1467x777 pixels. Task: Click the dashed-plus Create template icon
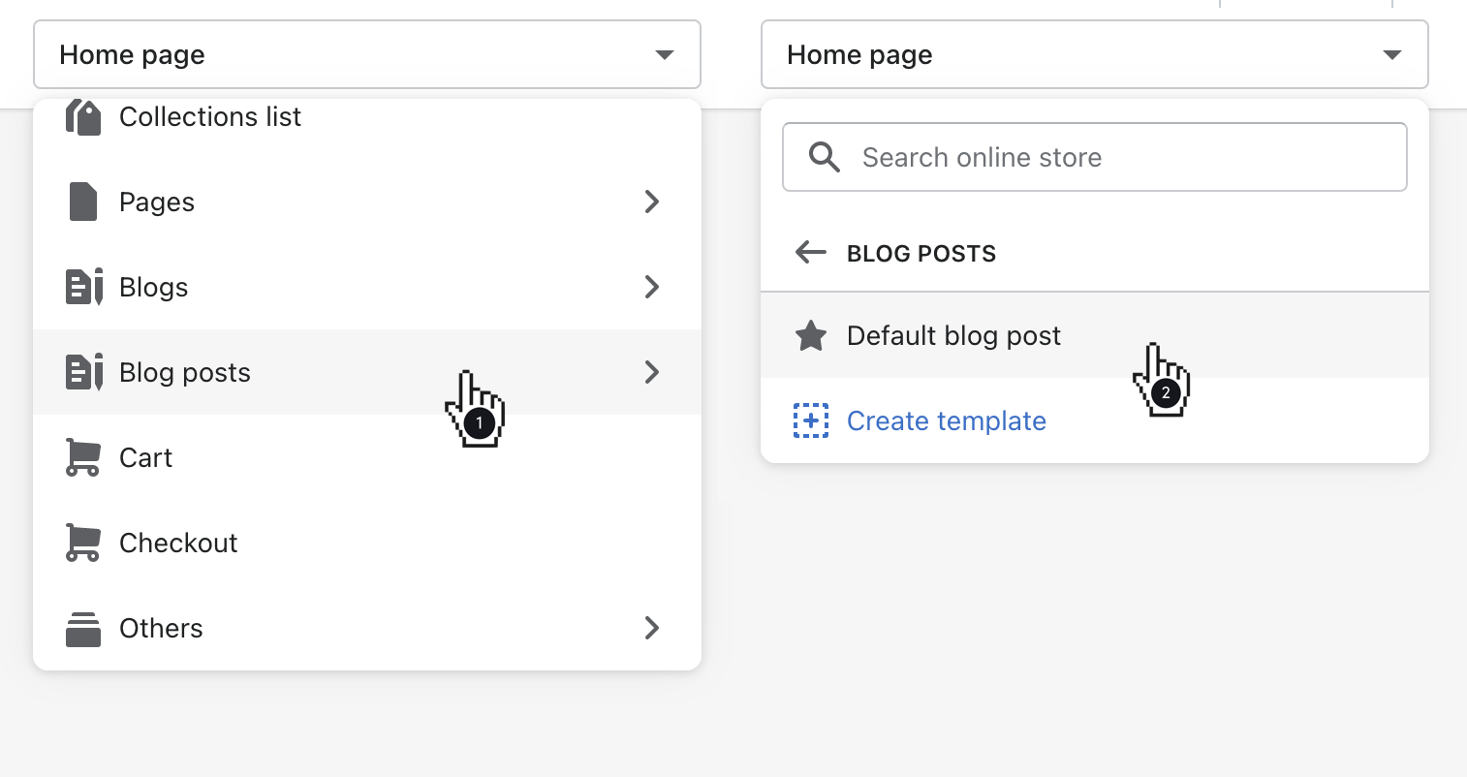tap(811, 420)
